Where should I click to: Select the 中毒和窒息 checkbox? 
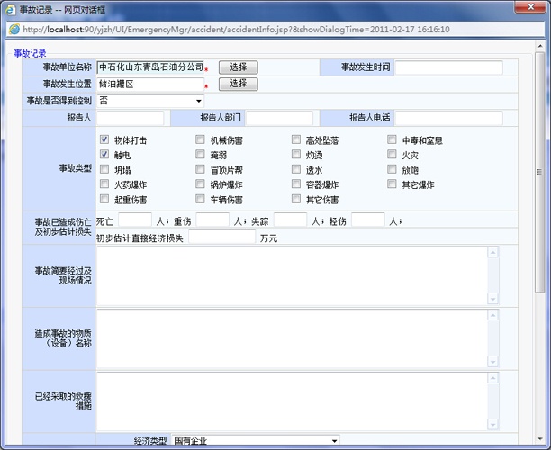[x=393, y=140]
